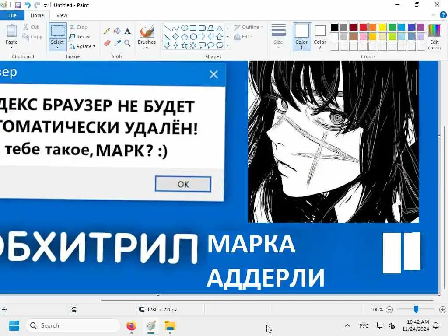
Task: Click the zoom out minus button
Action: (389, 310)
